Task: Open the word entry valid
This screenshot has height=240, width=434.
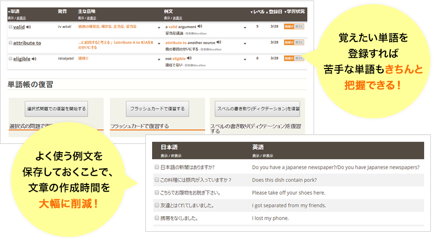Action: 19,27
